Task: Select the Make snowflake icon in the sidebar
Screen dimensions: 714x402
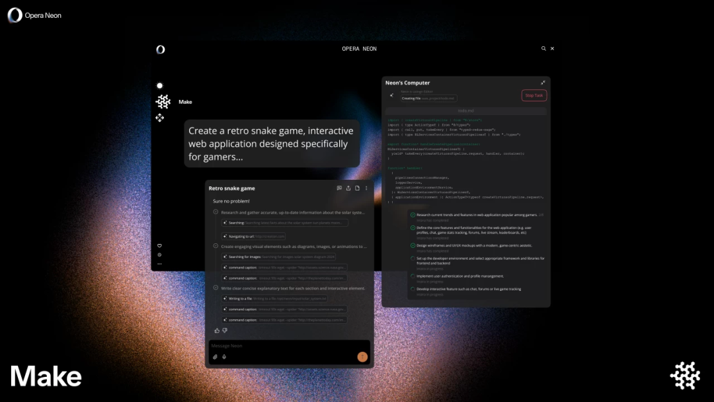Action: (x=163, y=101)
